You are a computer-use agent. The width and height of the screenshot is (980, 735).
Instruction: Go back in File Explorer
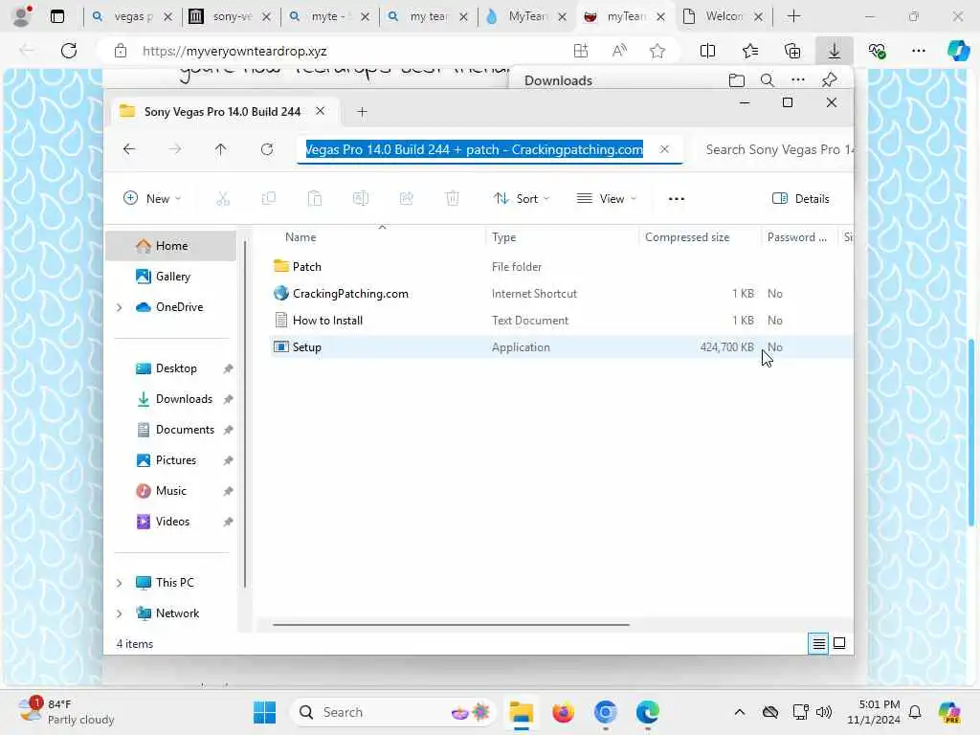129,149
